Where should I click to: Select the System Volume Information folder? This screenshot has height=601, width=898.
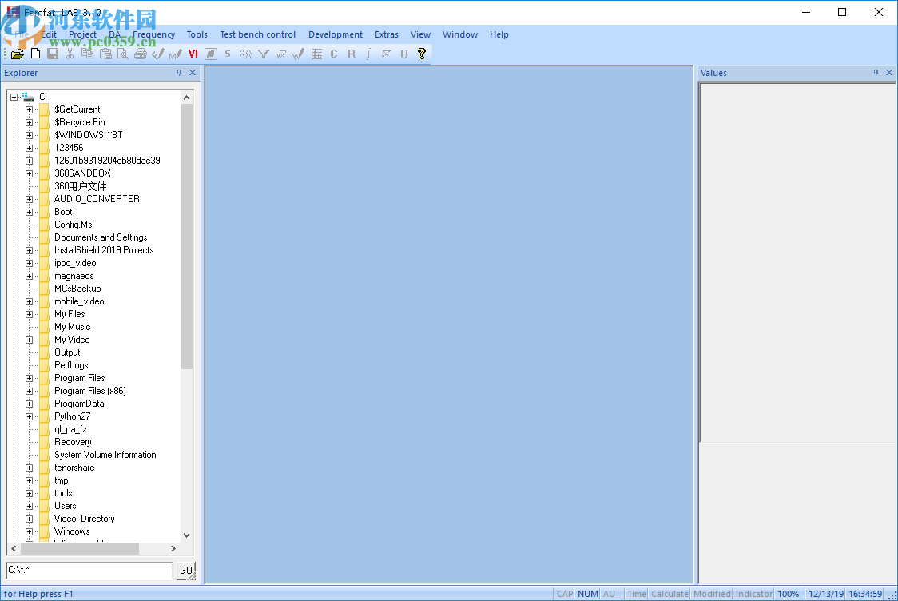point(105,455)
